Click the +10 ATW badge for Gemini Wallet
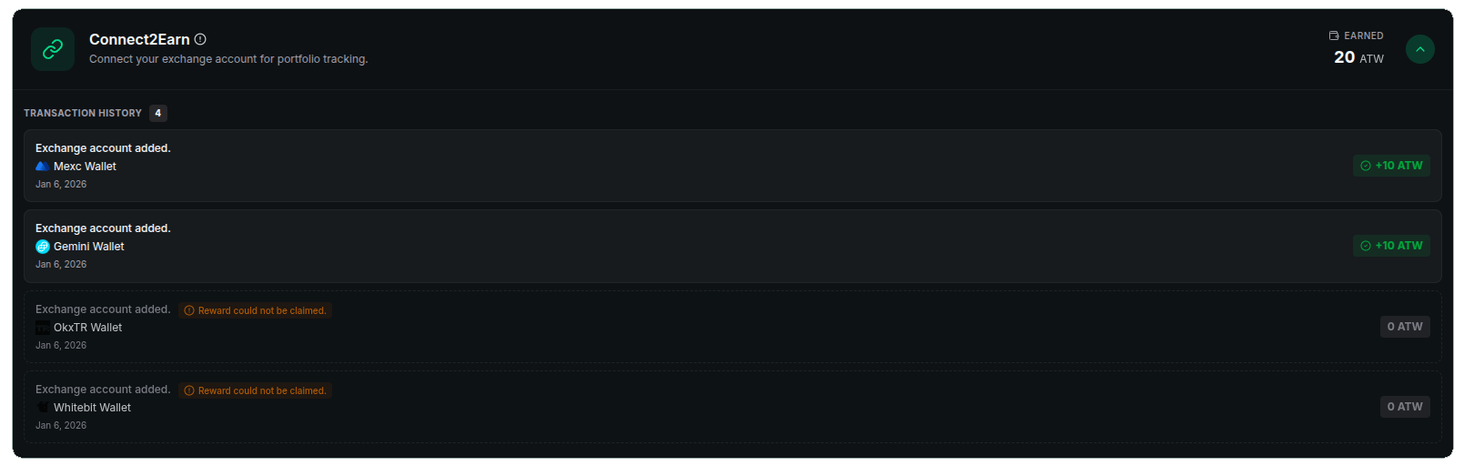 coord(1391,246)
